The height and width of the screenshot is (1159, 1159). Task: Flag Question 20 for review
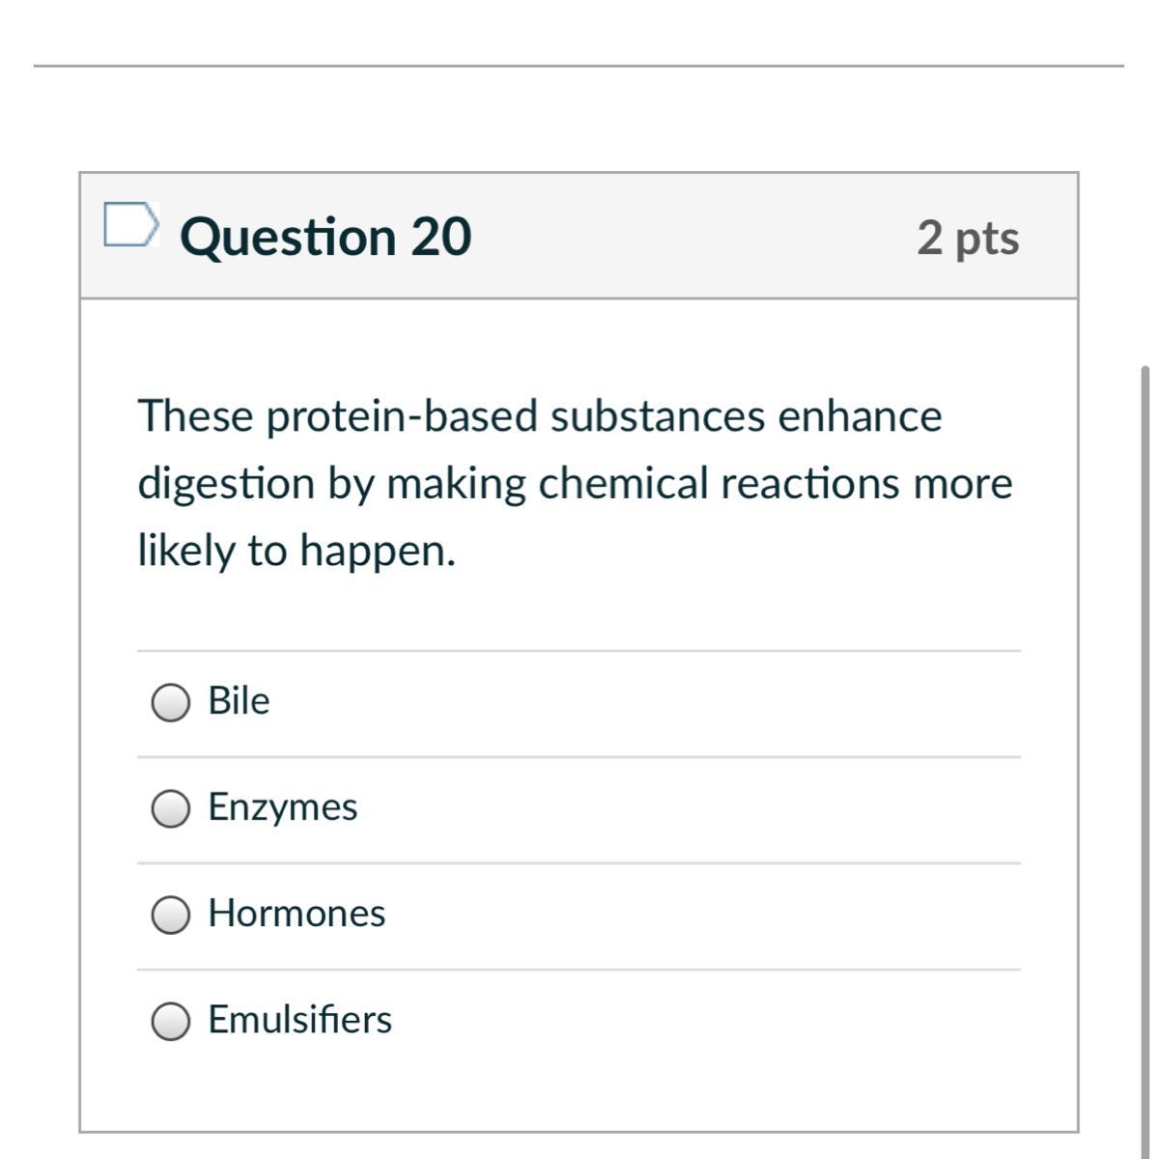tap(130, 225)
